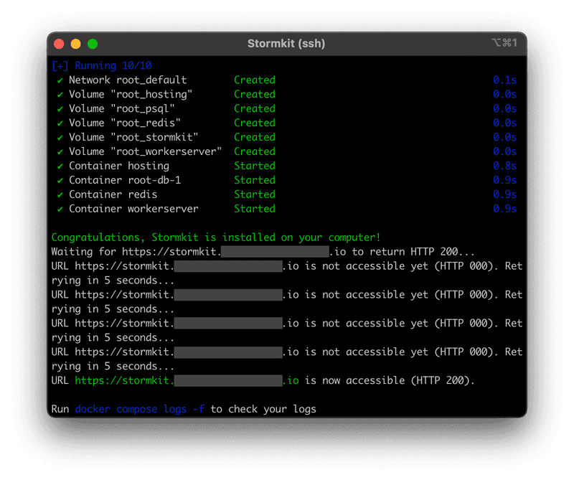Click the checkmark next to Volume root_psql
Image resolution: width=574 pixels, height=480 pixels.
click(x=60, y=109)
